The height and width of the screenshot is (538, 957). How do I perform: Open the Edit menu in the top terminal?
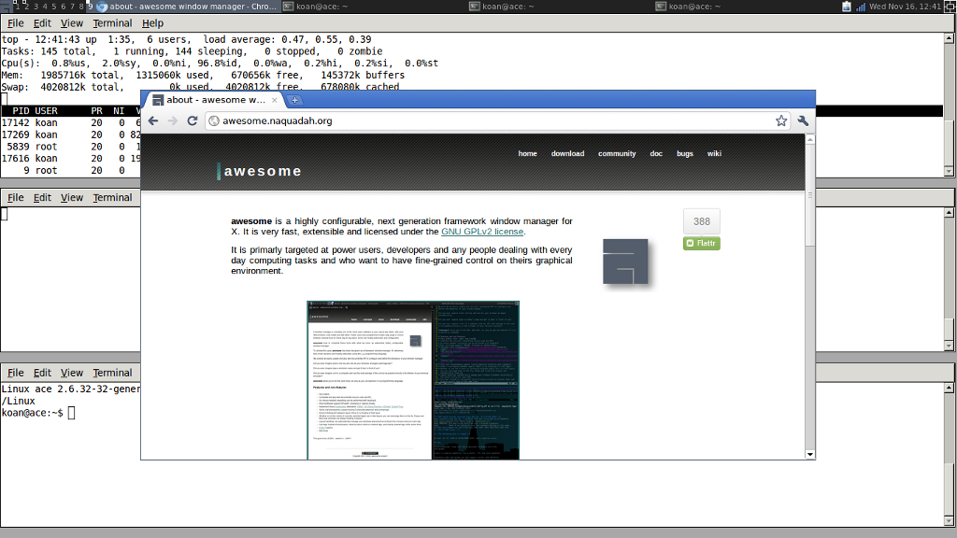tap(43, 23)
